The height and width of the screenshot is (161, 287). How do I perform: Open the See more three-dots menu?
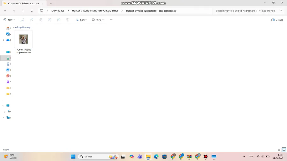(112, 20)
